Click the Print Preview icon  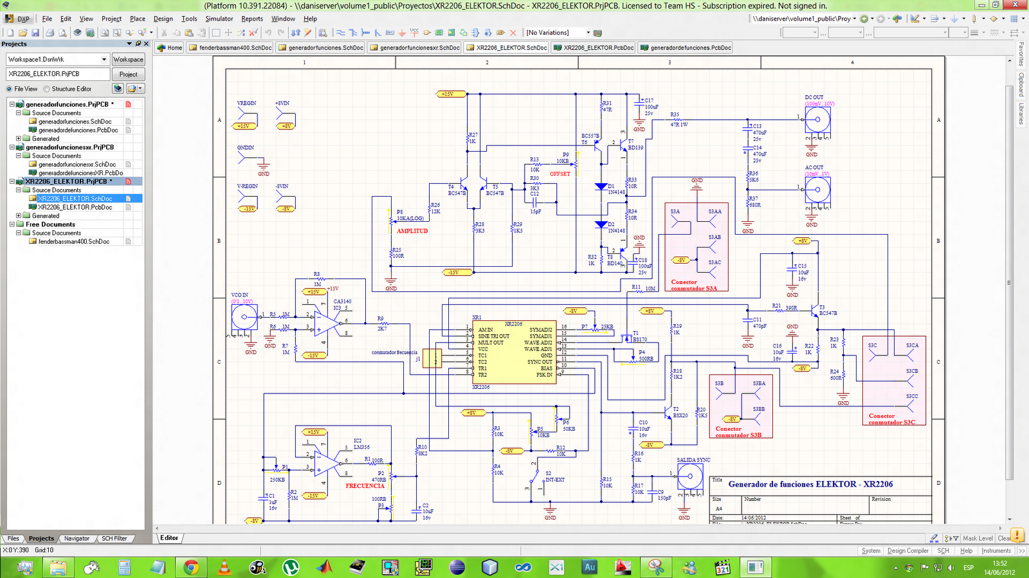(x=62, y=33)
